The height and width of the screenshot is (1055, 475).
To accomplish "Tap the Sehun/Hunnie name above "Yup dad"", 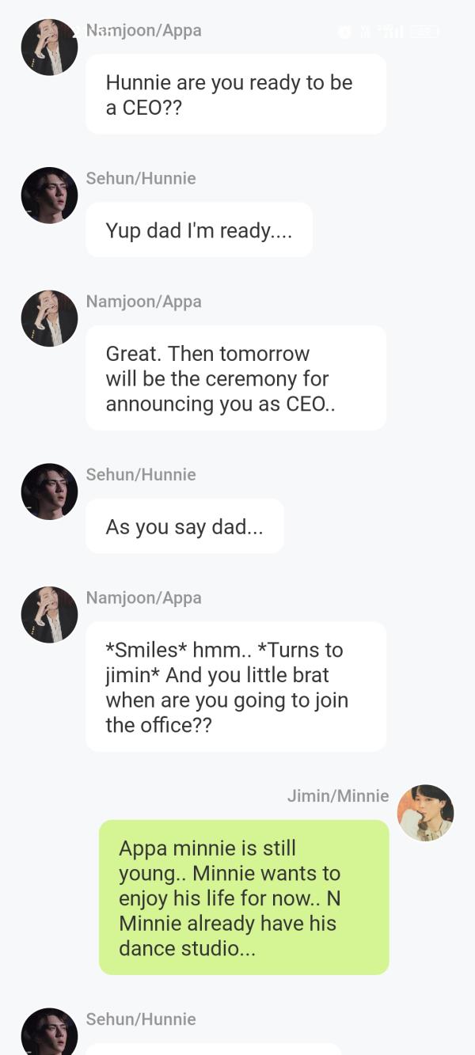I will 141,178.
